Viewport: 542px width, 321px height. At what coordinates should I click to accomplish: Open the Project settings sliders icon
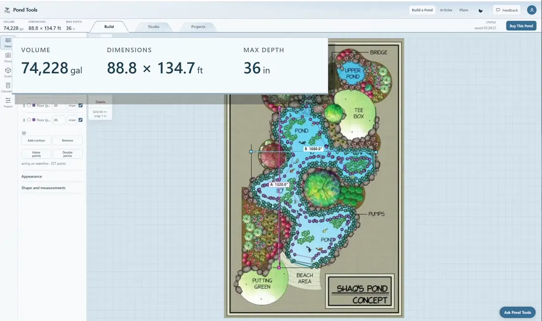pos(7,102)
